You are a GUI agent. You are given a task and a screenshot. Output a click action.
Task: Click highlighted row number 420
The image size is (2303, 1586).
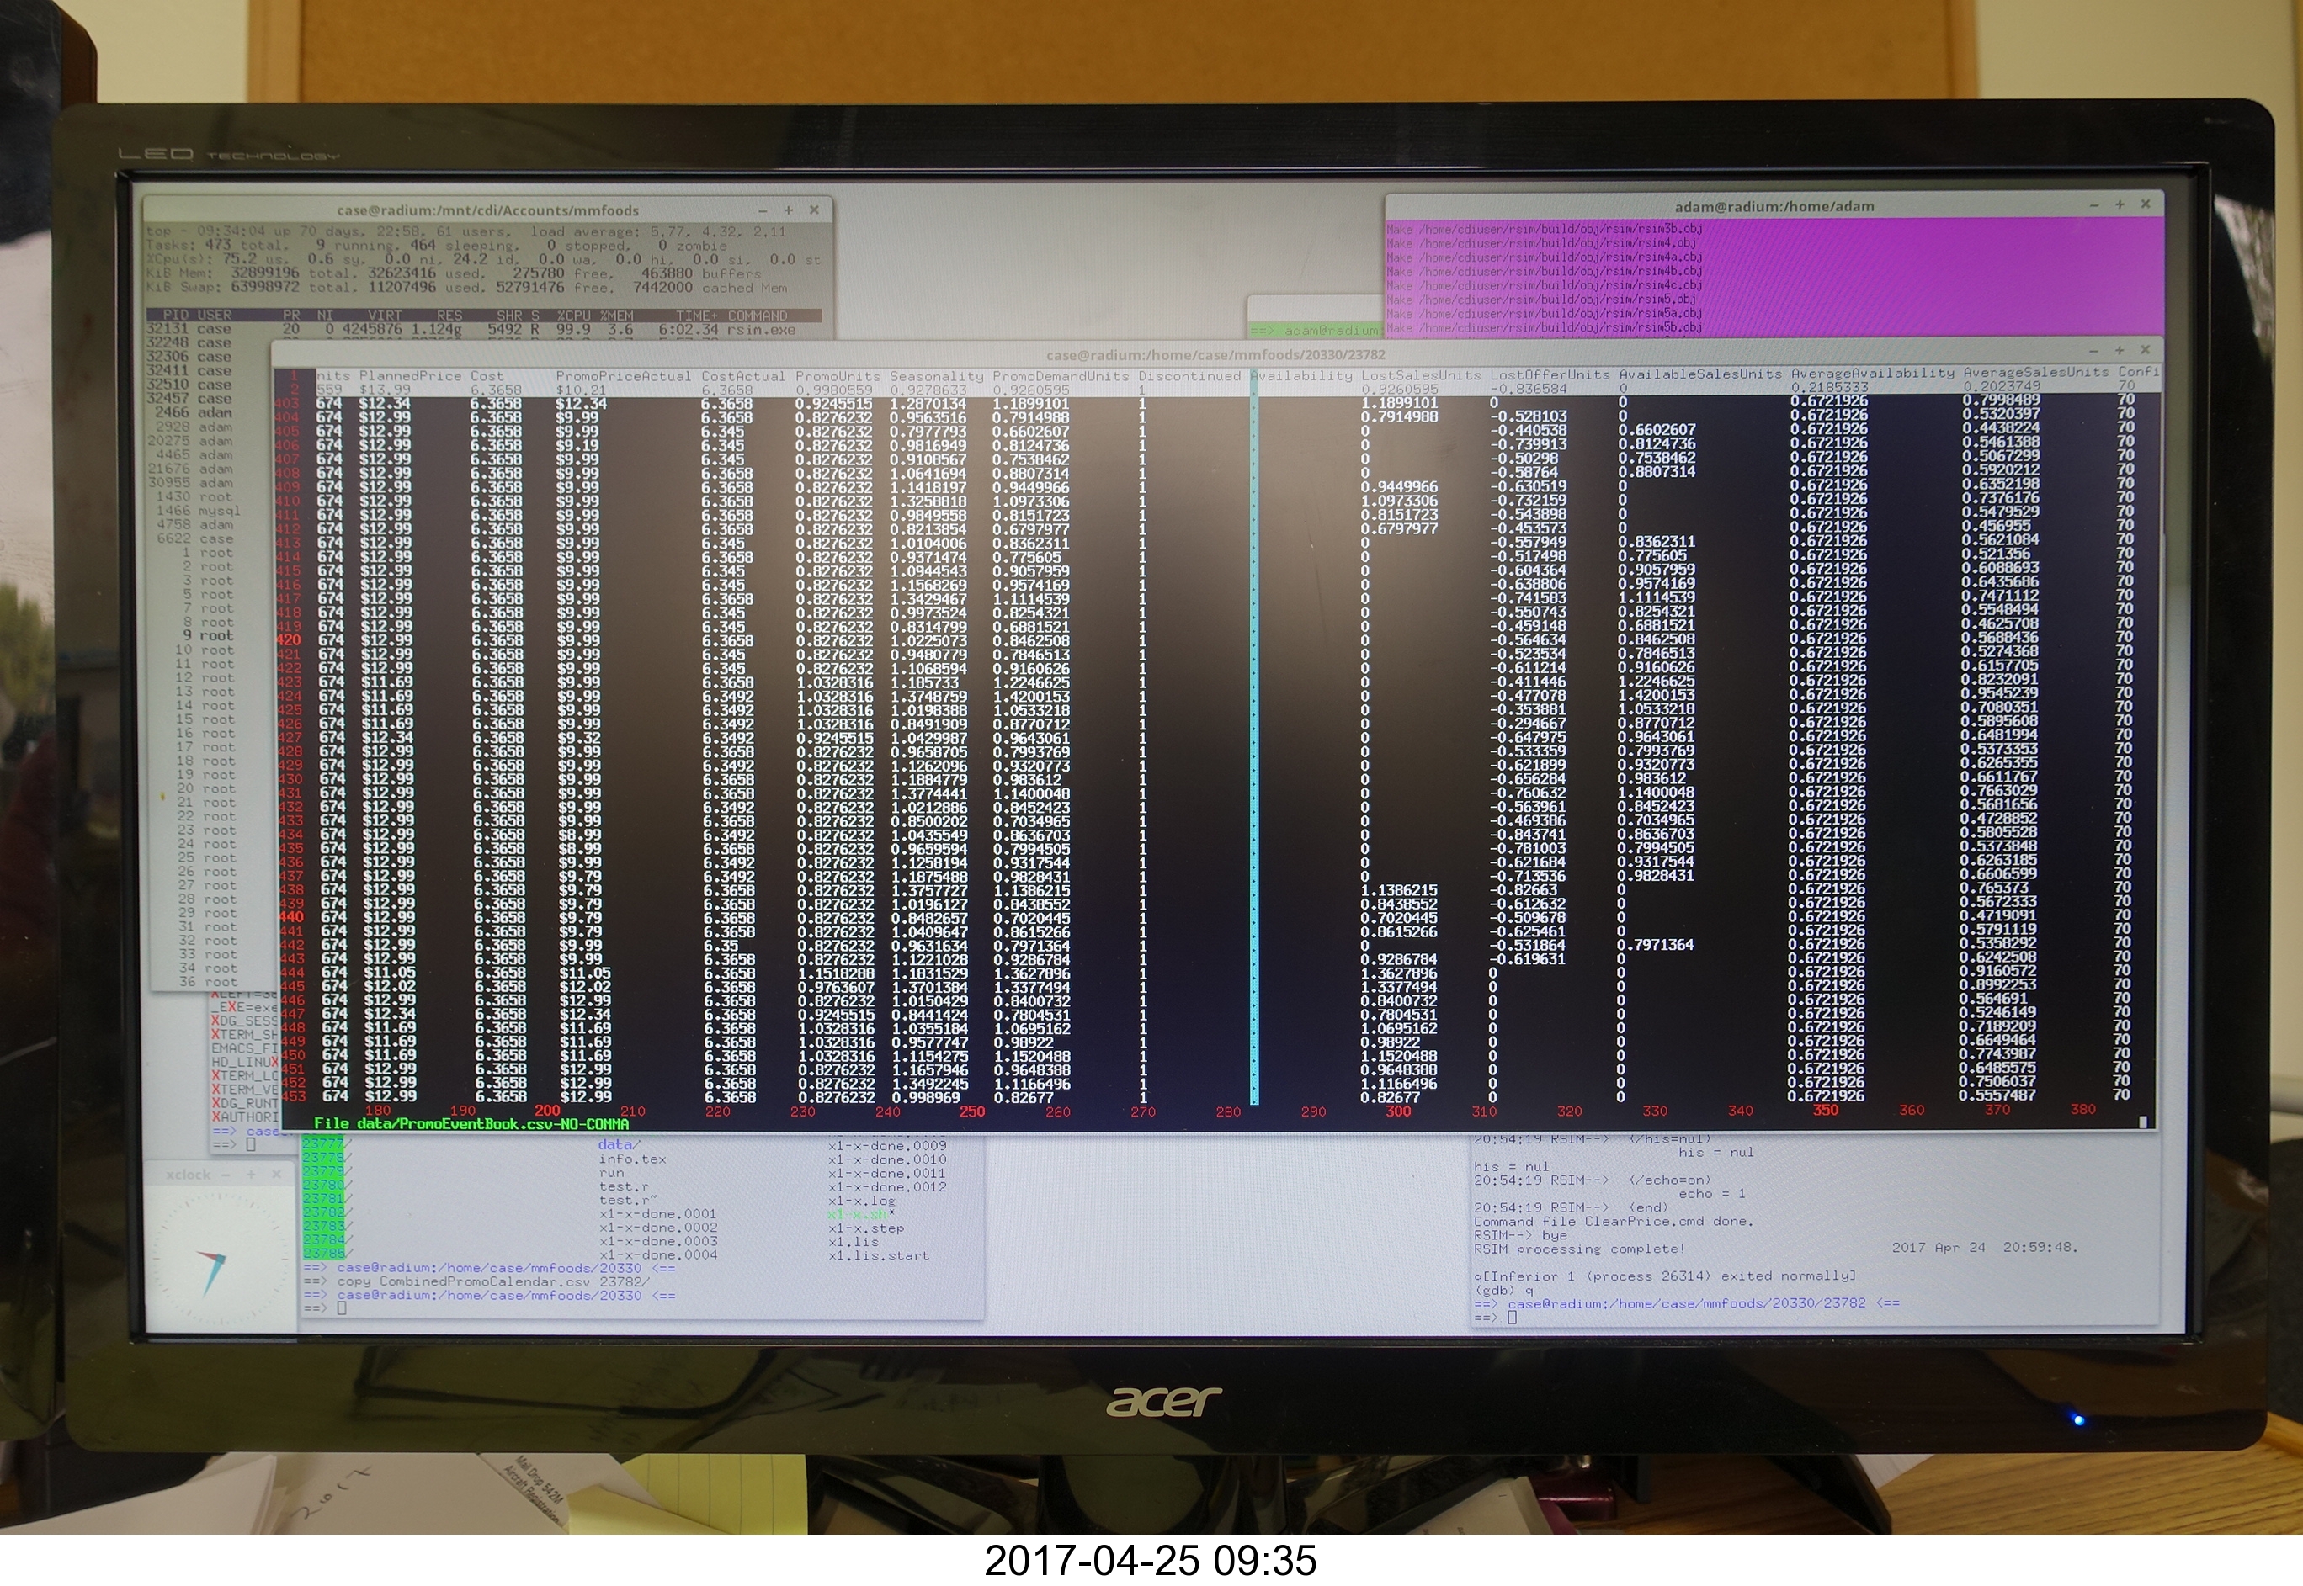click(290, 640)
